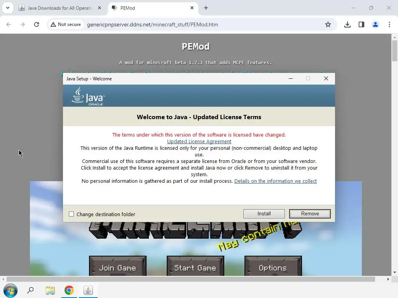
Task: Toggle the Chrome side panel
Action: tap(361, 24)
